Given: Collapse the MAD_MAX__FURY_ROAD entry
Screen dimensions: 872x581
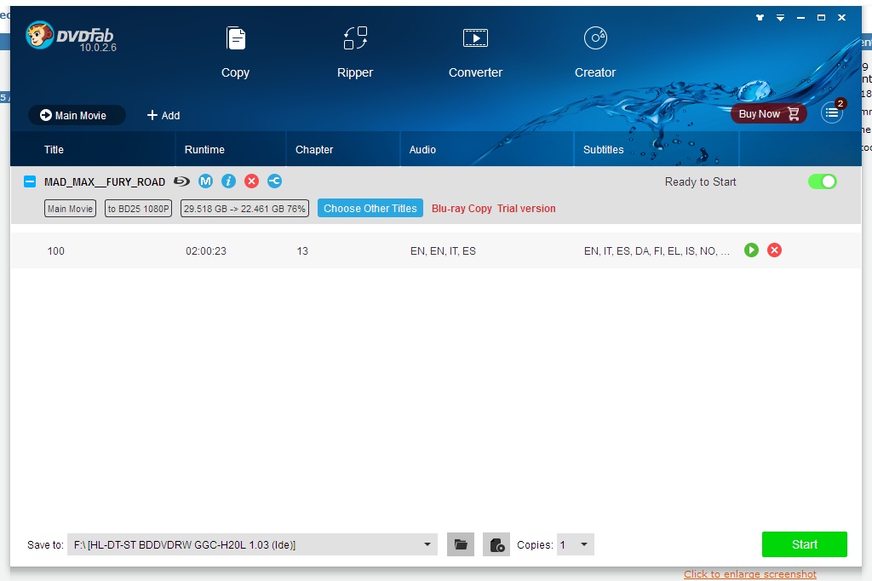Looking at the screenshot, I should [29, 181].
